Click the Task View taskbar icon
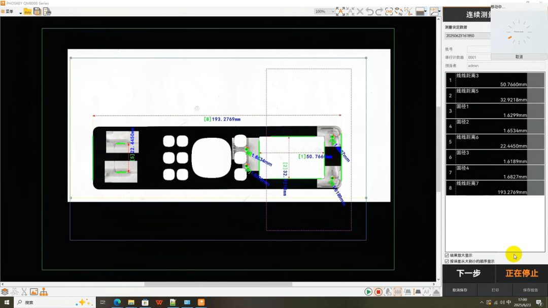The height and width of the screenshot is (308, 548). pyautogui.click(x=102, y=302)
